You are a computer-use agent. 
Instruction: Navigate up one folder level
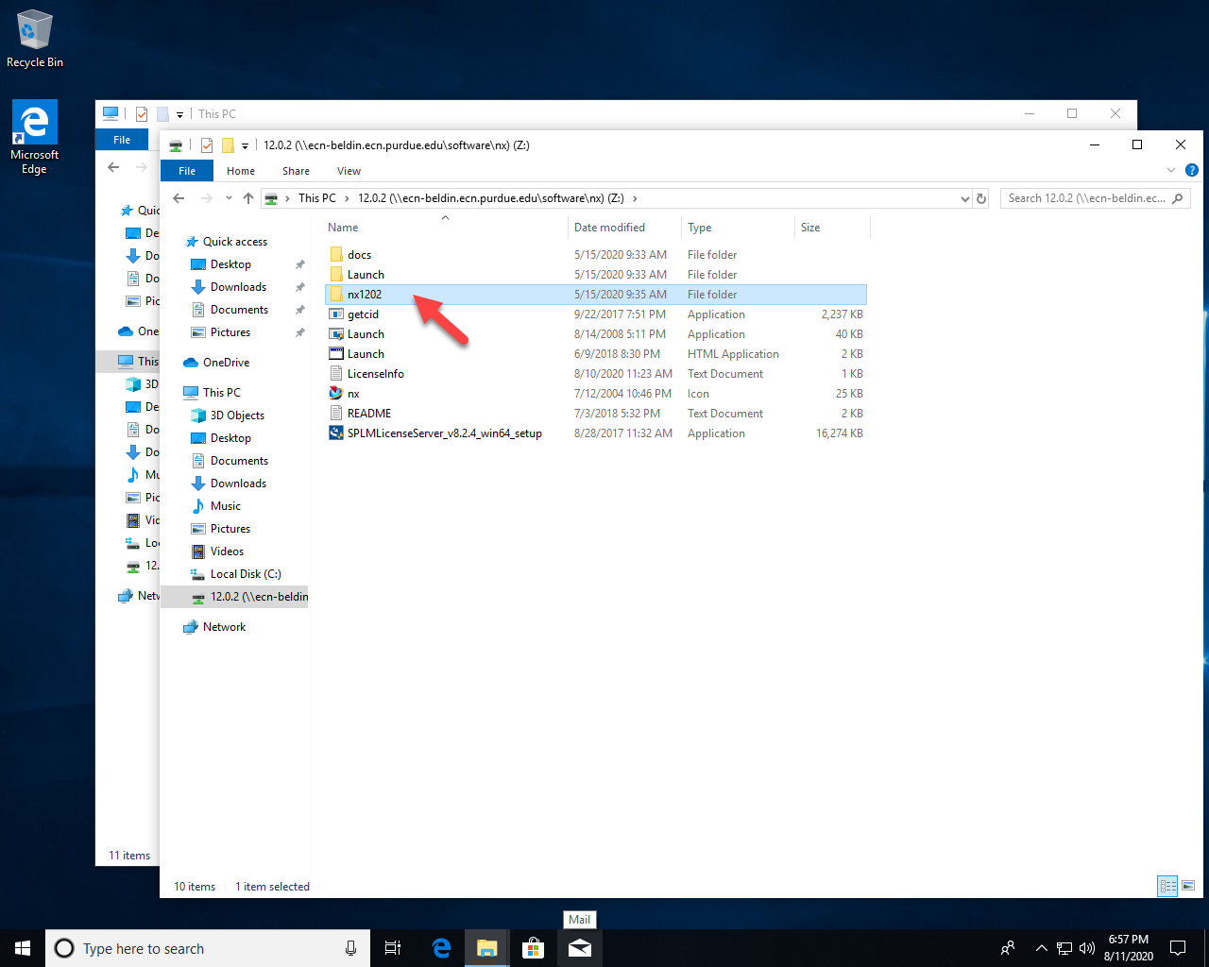tap(247, 196)
